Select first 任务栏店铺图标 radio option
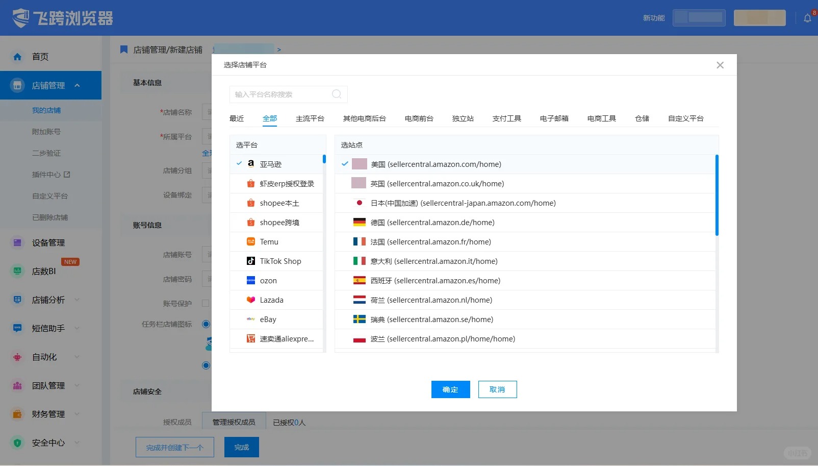Viewport: 818px width, 466px height. point(206,324)
